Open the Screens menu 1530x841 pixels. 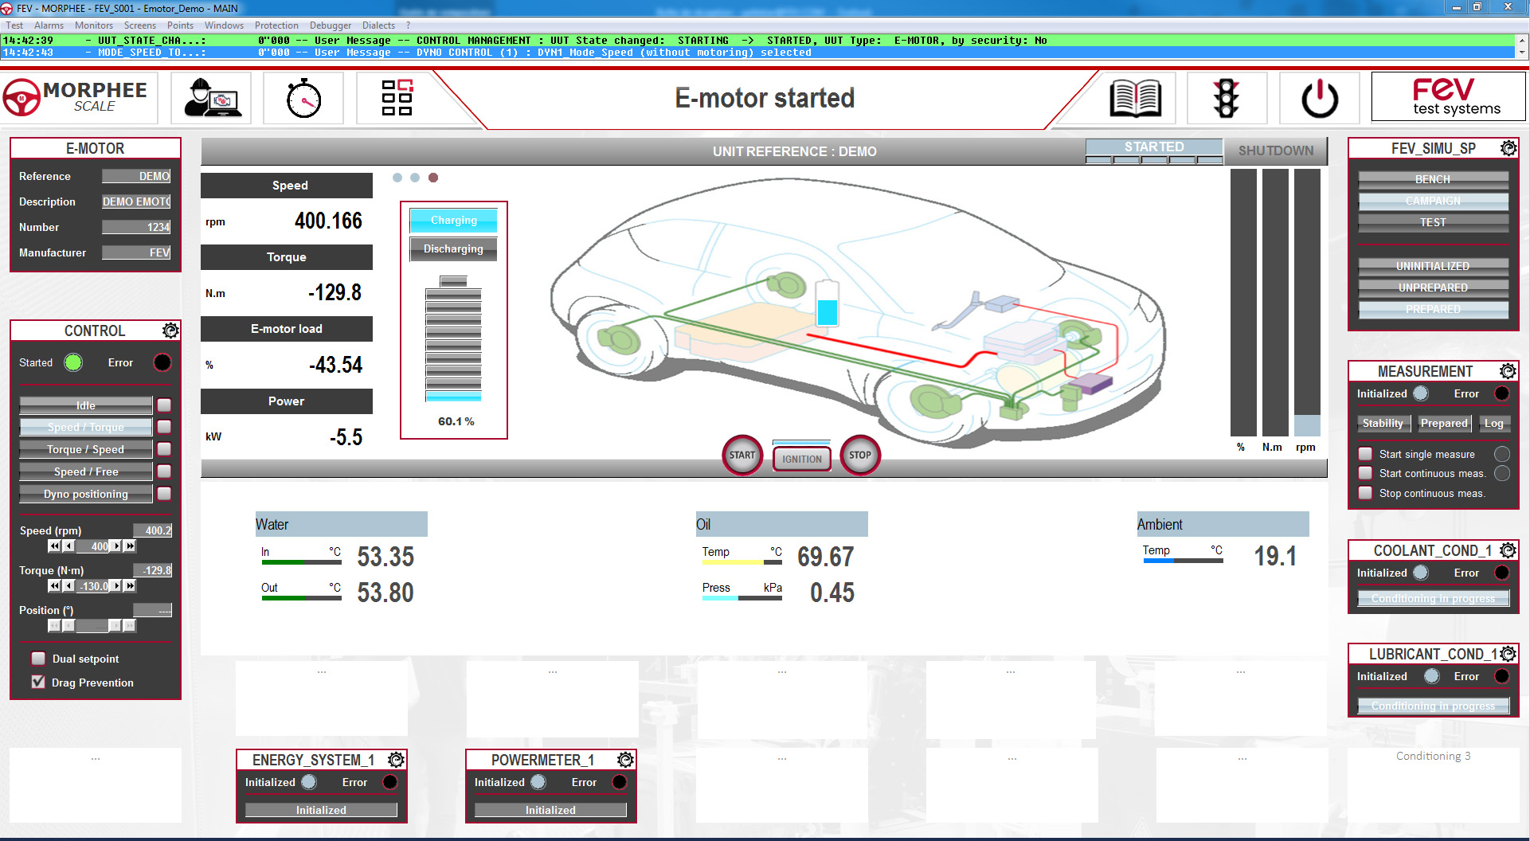pyautogui.click(x=139, y=25)
